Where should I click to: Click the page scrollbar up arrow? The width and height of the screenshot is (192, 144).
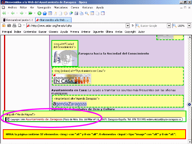190,37
